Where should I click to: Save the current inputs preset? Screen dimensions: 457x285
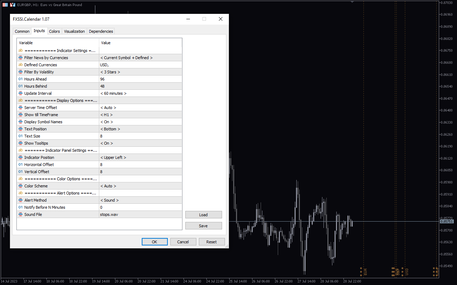click(x=204, y=226)
